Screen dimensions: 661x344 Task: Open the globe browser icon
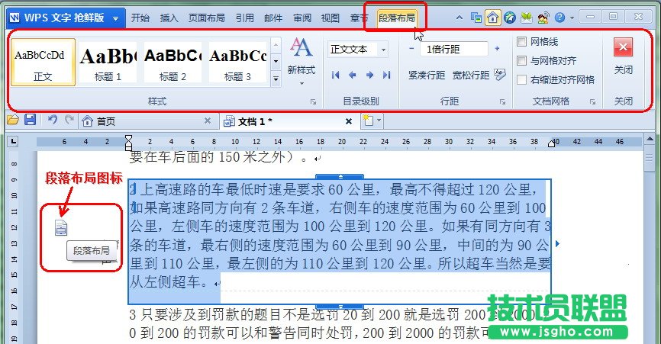[x=510, y=18]
